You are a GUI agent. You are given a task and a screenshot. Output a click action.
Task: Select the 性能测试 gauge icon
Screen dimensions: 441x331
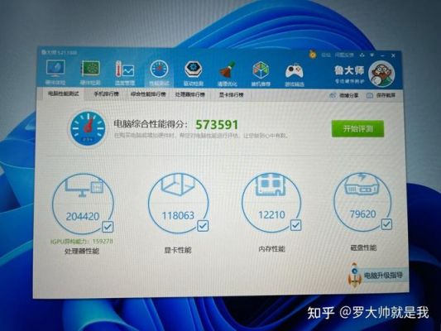159,69
